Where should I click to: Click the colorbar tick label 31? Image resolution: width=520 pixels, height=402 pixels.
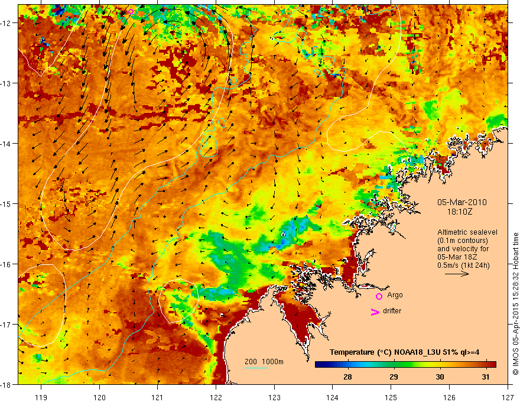(486, 377)
